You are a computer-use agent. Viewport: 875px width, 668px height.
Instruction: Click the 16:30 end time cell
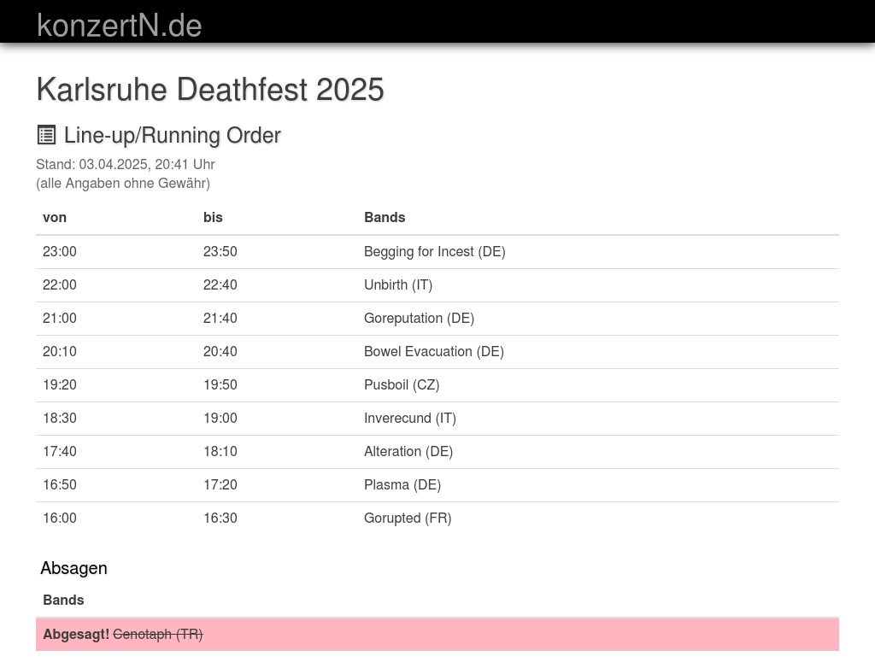[x=220, y=518]
